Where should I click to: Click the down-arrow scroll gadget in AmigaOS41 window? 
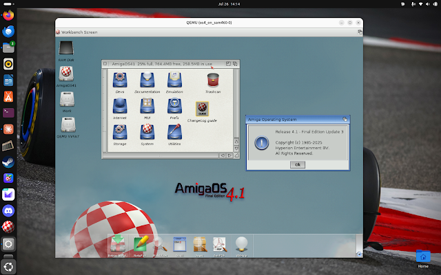tap(236, 148)
